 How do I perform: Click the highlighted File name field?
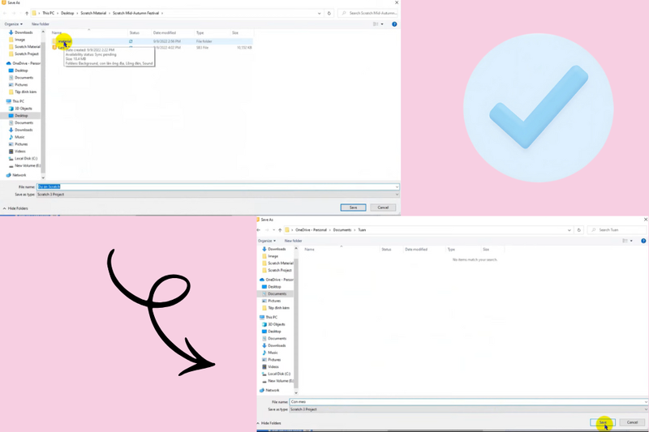tap(217, 187)
